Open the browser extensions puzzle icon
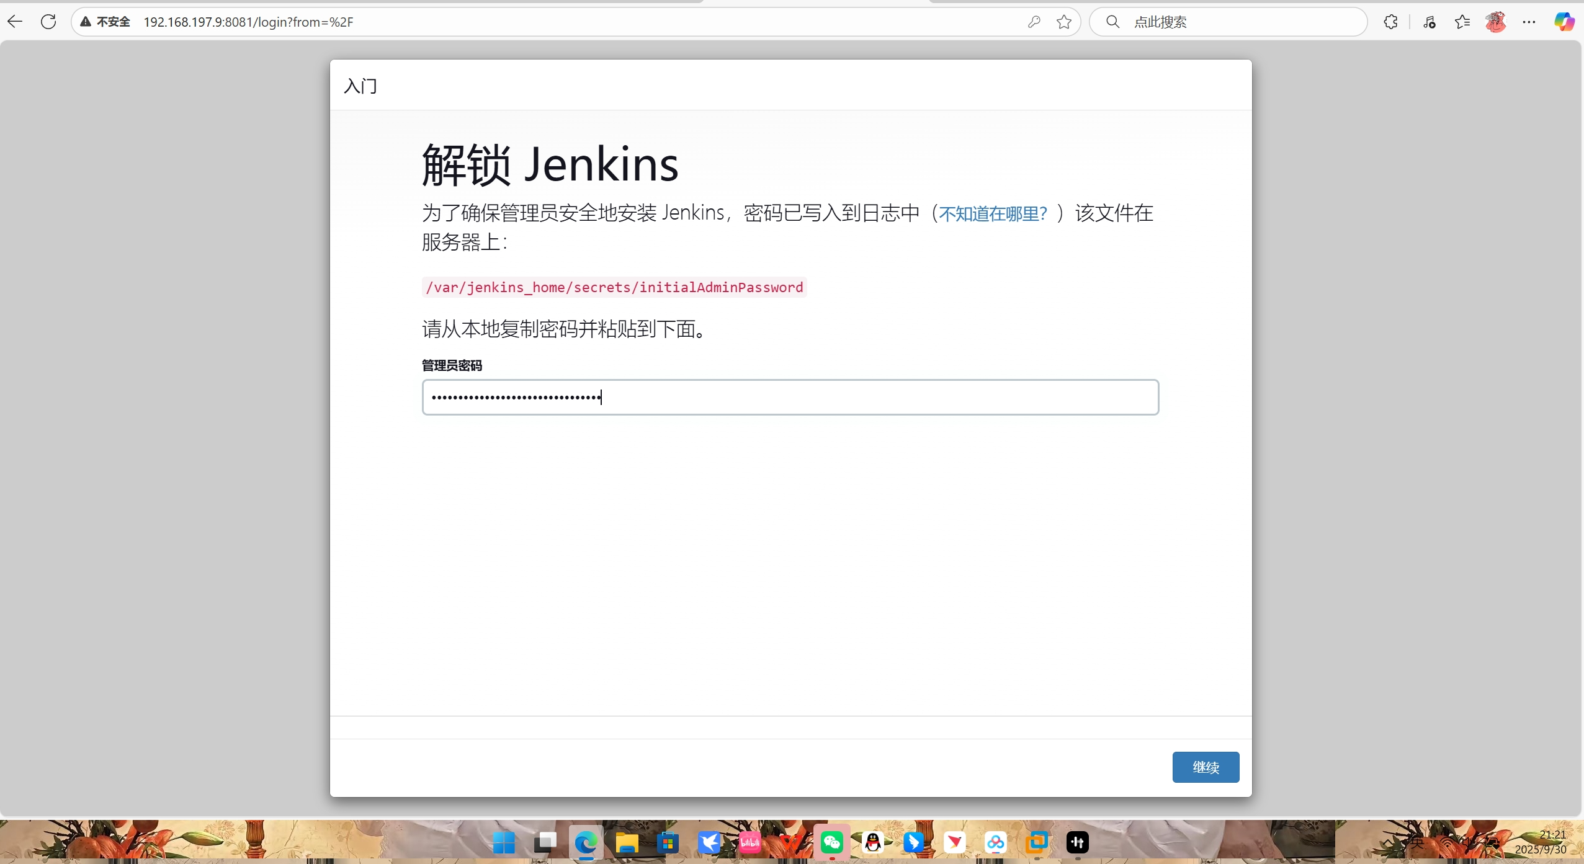Image resolution: width=1584 pixels, height=864 pixels. [x=1390, y=22]
